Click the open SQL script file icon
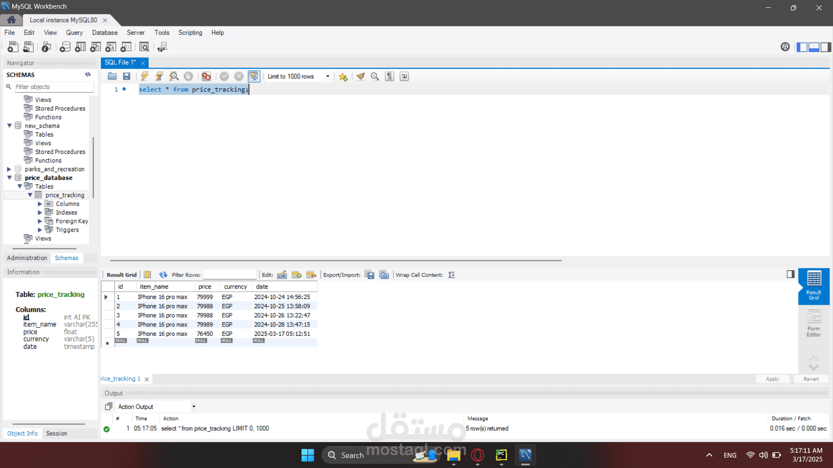 tap(28, 47)
